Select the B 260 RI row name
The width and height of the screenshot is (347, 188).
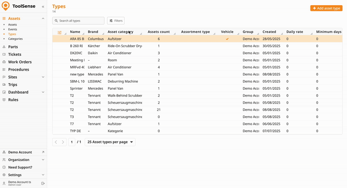pos(76,46)
